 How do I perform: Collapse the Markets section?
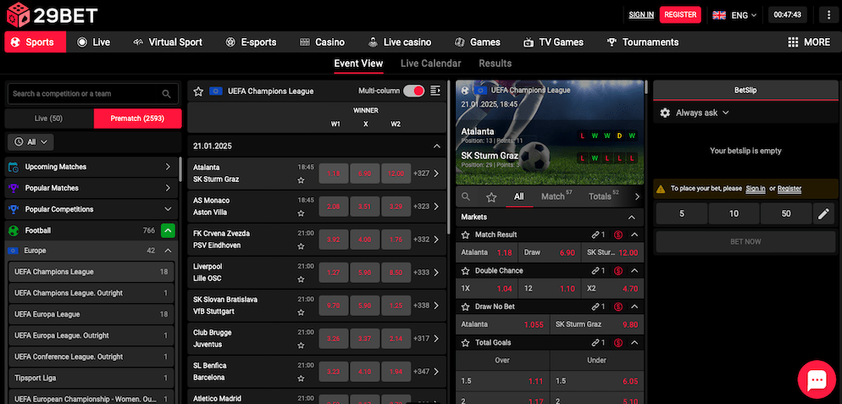[632, 217]
